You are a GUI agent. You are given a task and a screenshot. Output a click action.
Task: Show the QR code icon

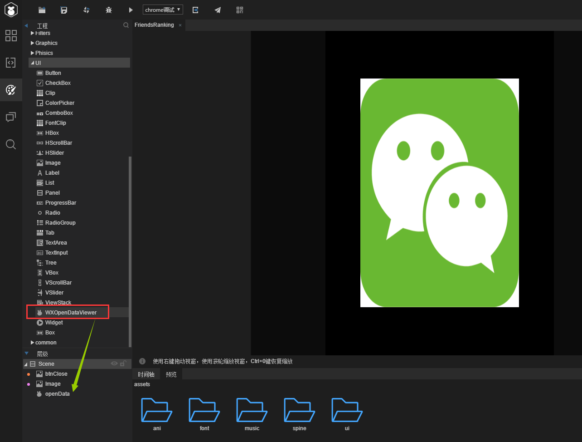pyautogui.click(x=240, y=10)
